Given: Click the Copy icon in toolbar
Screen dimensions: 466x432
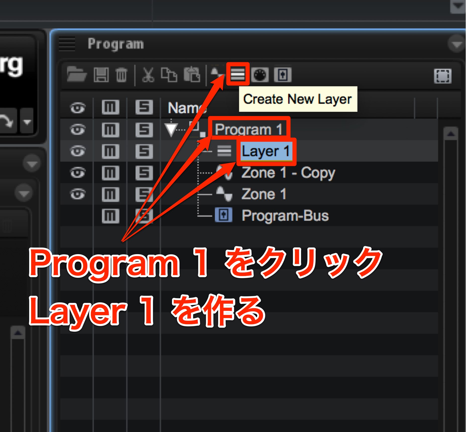Looking at the screenshot, I should click(169, 75).
